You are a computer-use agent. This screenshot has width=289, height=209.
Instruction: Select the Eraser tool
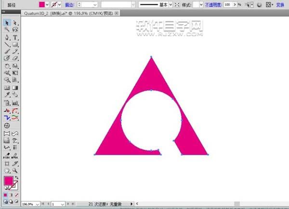[x=15, y=58]
